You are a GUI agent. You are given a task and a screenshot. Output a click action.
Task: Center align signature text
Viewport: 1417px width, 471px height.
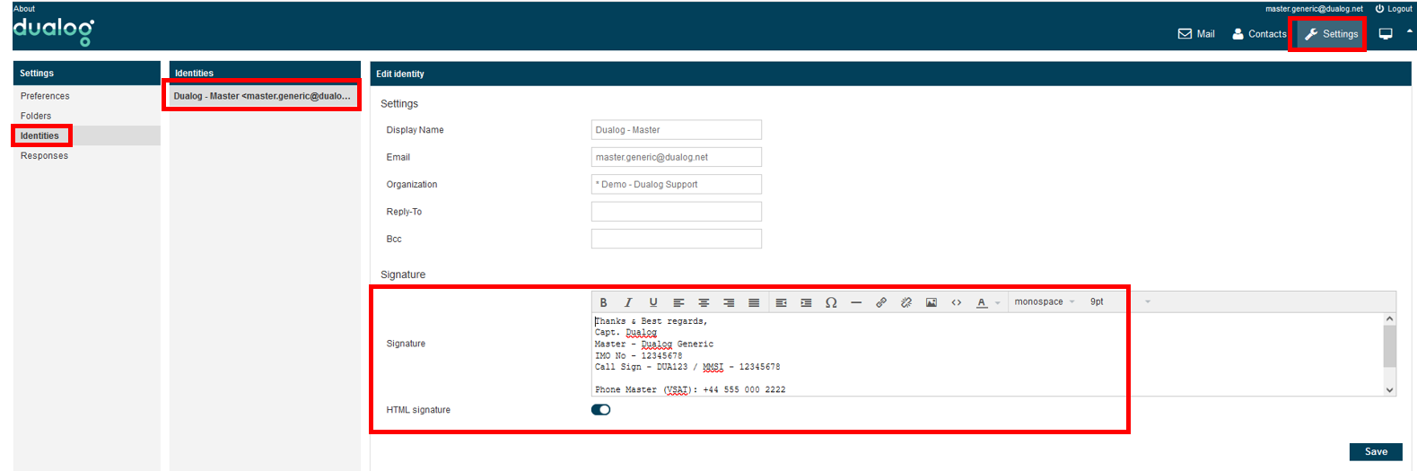pyautogui.click(x=704, y=302)
